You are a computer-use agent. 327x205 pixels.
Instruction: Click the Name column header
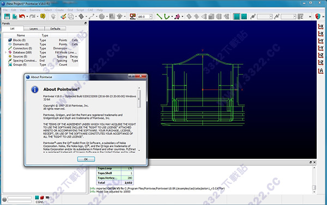[21, 35]
